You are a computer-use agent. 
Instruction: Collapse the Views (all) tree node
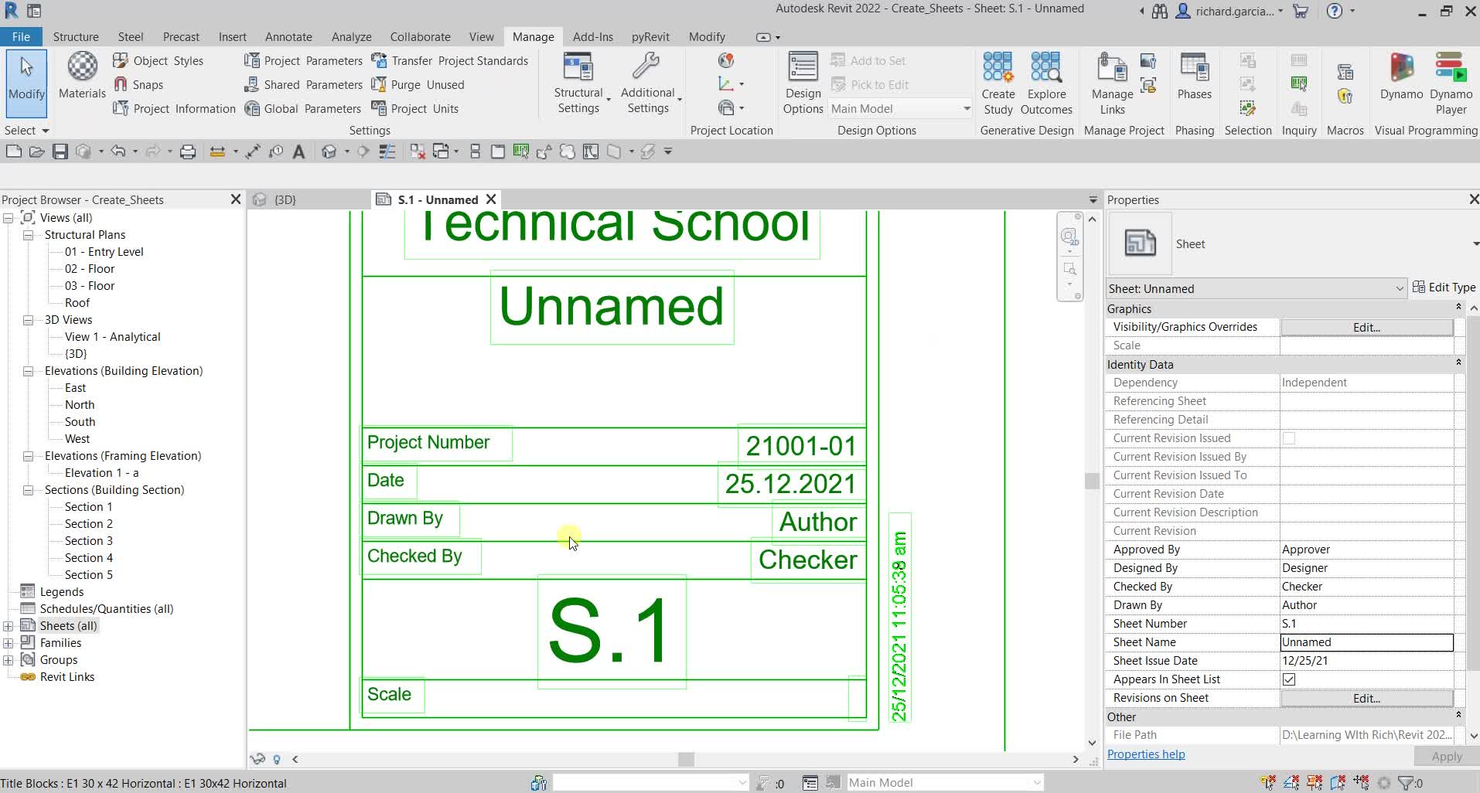(x=9, y=218)
